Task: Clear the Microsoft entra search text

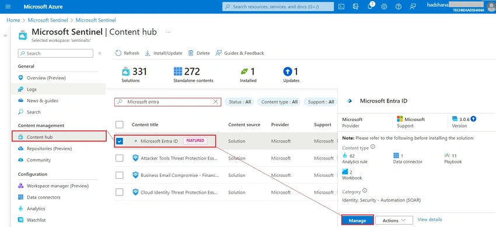Action: point(215,102)
